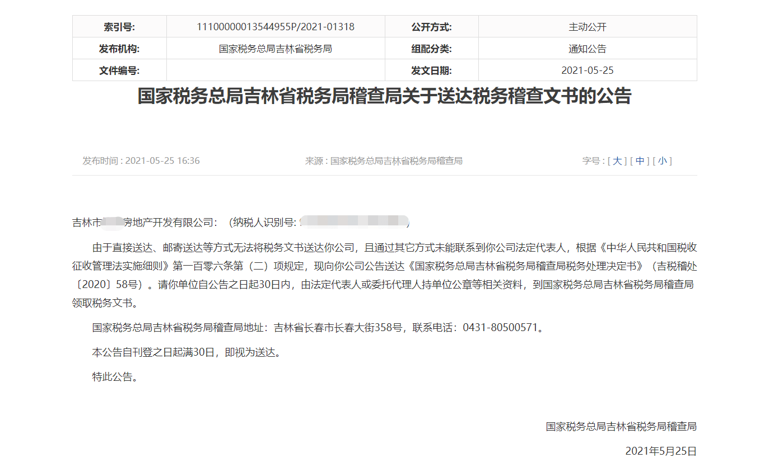Click the signature 国家税务总局吉林省税务局稽查局 at bottom
The height and width of the screenshot is (472, 769).
click(621, 427)
